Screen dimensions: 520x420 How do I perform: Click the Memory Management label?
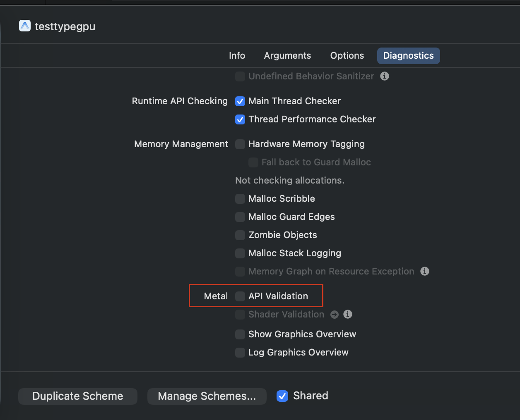[x=181, y=144]
